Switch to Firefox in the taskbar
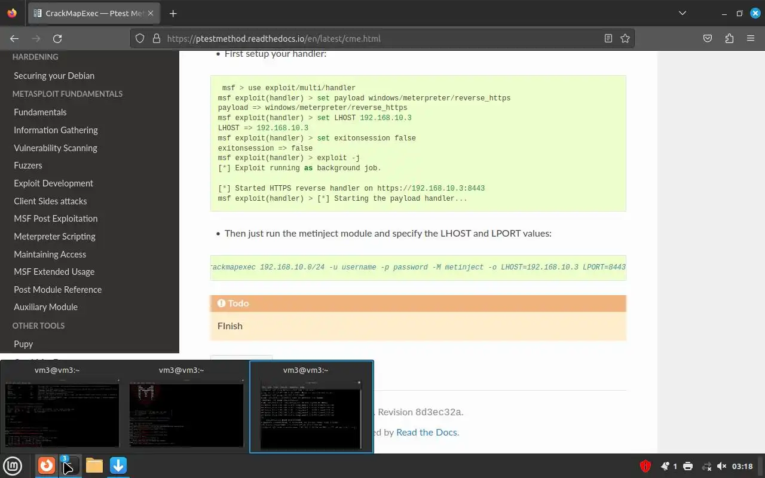765x478 pixels. (47, 465)
